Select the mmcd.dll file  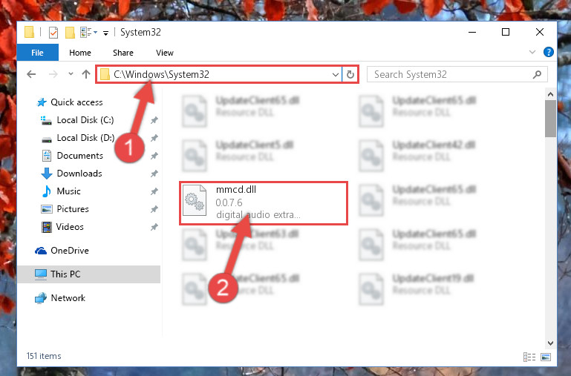pyautogui.click(x=264, y=203)
